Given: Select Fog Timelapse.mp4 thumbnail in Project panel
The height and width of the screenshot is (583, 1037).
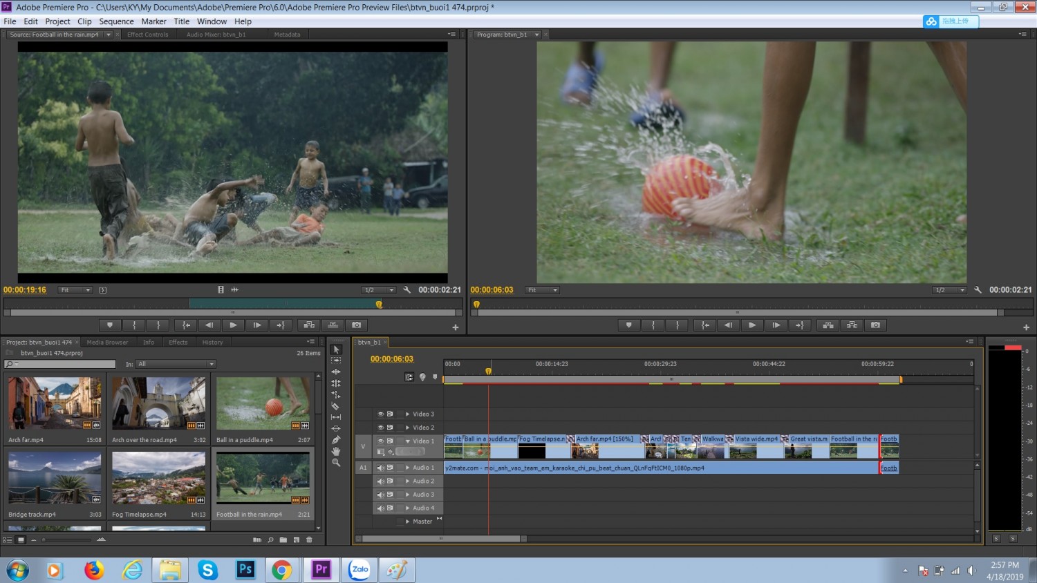Looking at the screenshot, I should 159,478.
